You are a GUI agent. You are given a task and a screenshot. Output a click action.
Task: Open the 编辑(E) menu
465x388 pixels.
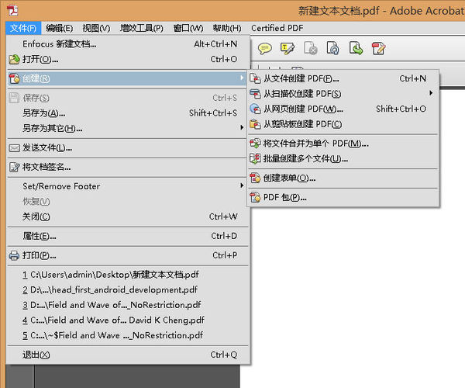[60, 28]
